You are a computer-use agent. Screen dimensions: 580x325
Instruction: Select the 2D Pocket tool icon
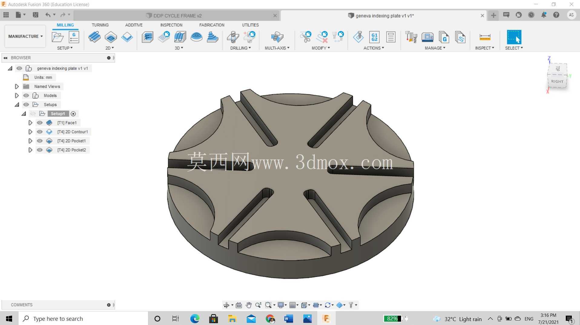pos(111,37)
